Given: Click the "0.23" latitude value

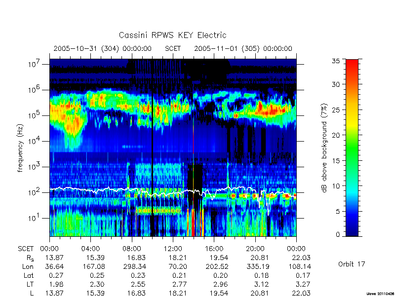Looking at the screenshot, I should 139,275.
